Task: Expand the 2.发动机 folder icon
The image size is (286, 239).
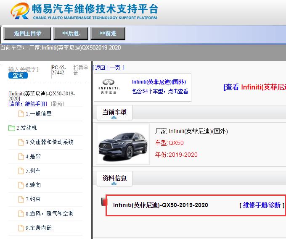Action: point(12,128)
